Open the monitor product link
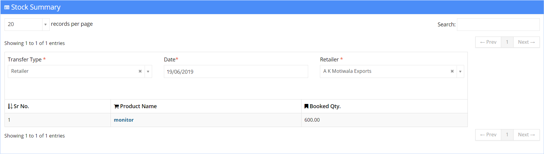This screenshot has width=544, height=154. point(124,120)
